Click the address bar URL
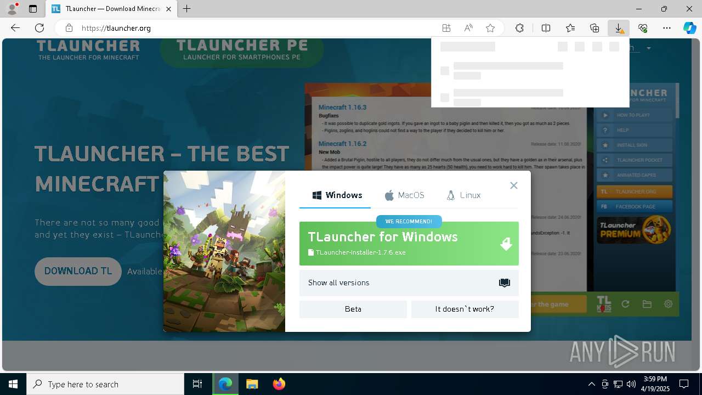The image size is (702, 395). pyautogui.click(x=116, y=28)
